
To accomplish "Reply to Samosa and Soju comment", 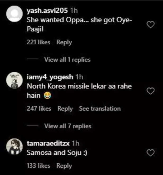I will tap(64, 166).
